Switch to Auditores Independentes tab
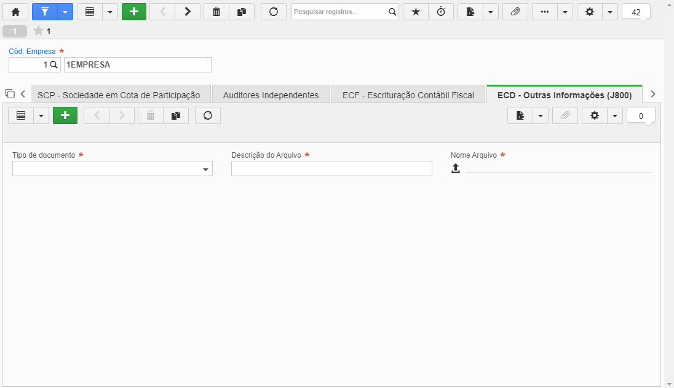Image resolution: width=674 pixels, height=388 pixels. (x=271, y=95)
